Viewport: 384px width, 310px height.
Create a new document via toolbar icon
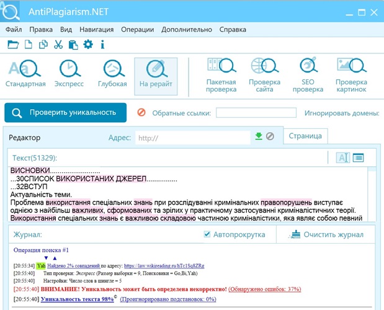(28, 45)
